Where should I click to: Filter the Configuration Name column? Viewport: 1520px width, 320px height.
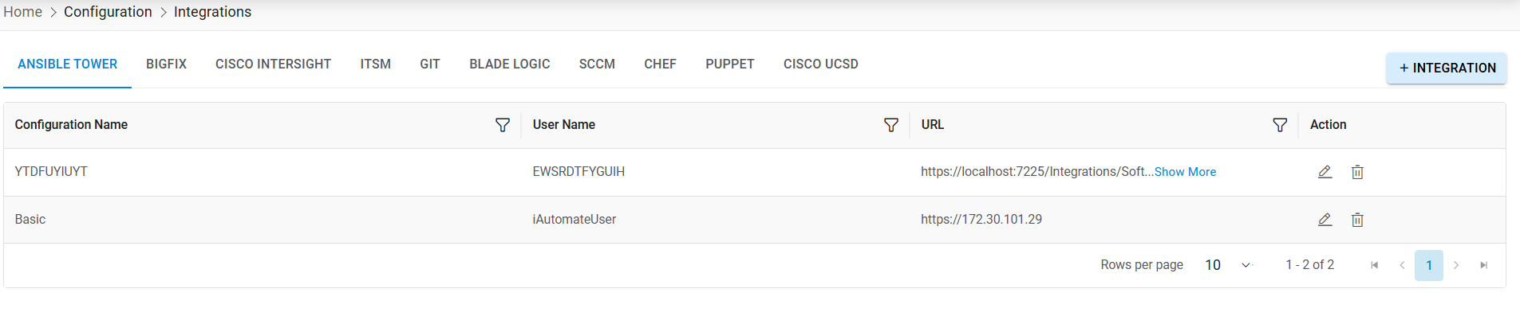pos(503,125)
